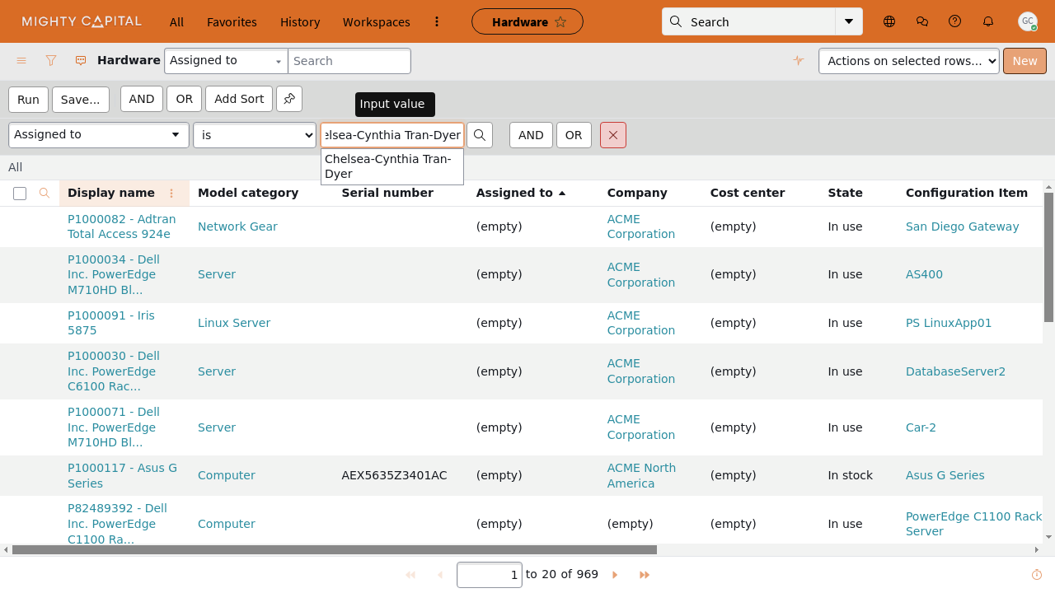
Task: Remove the filter condition with red X
Action: [x=613, y=135]
